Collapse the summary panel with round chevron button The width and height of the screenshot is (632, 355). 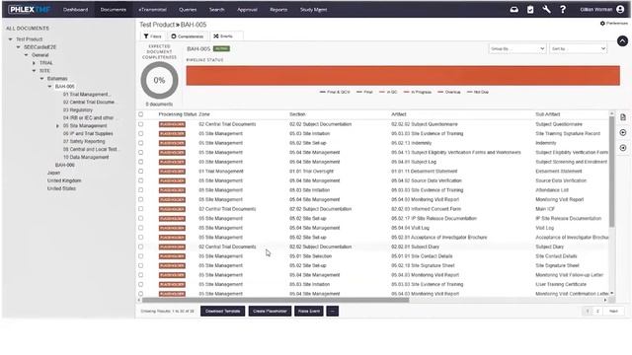tap(622, 40)
